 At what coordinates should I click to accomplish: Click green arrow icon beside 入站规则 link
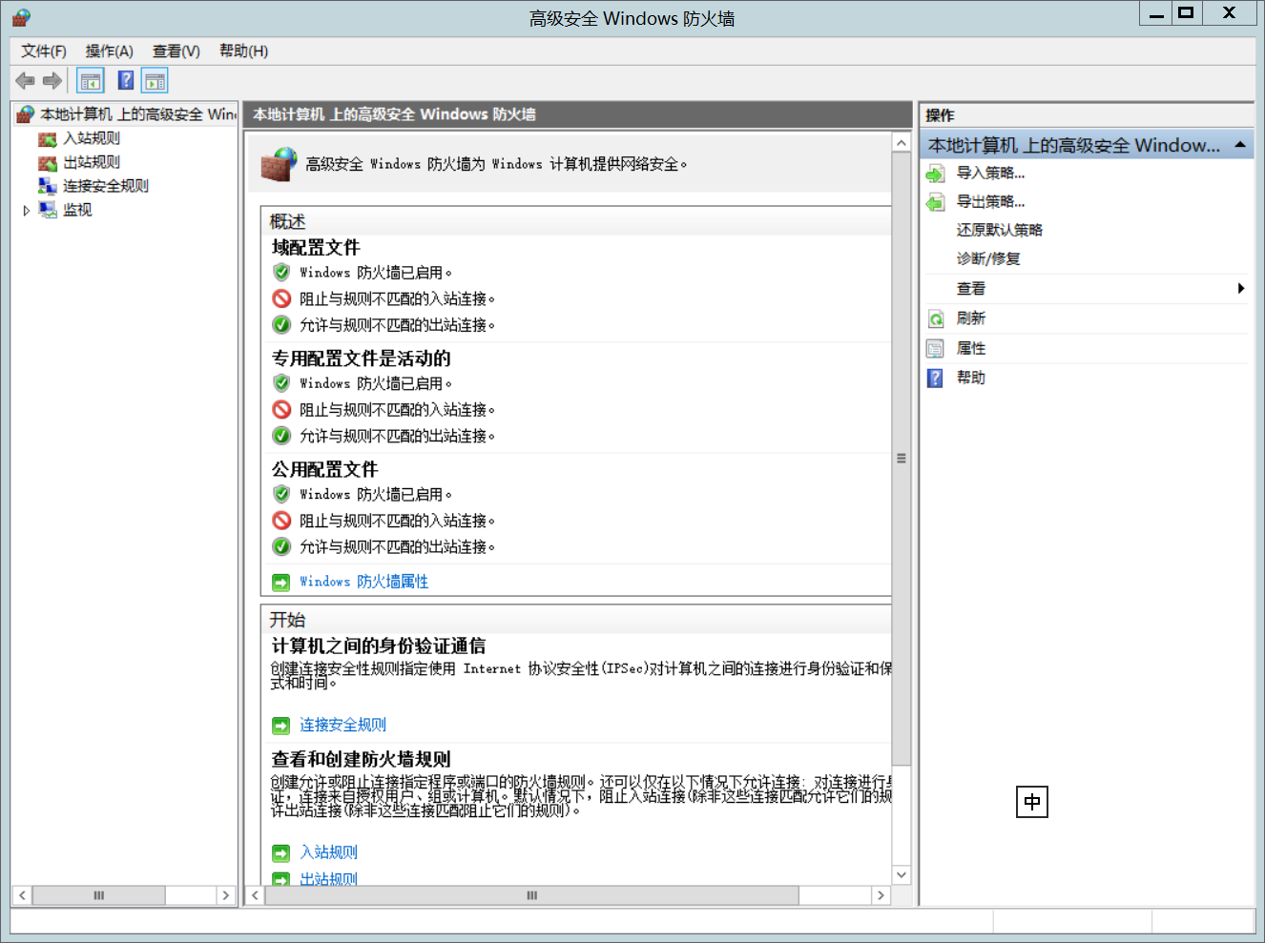tap(280, 853)
